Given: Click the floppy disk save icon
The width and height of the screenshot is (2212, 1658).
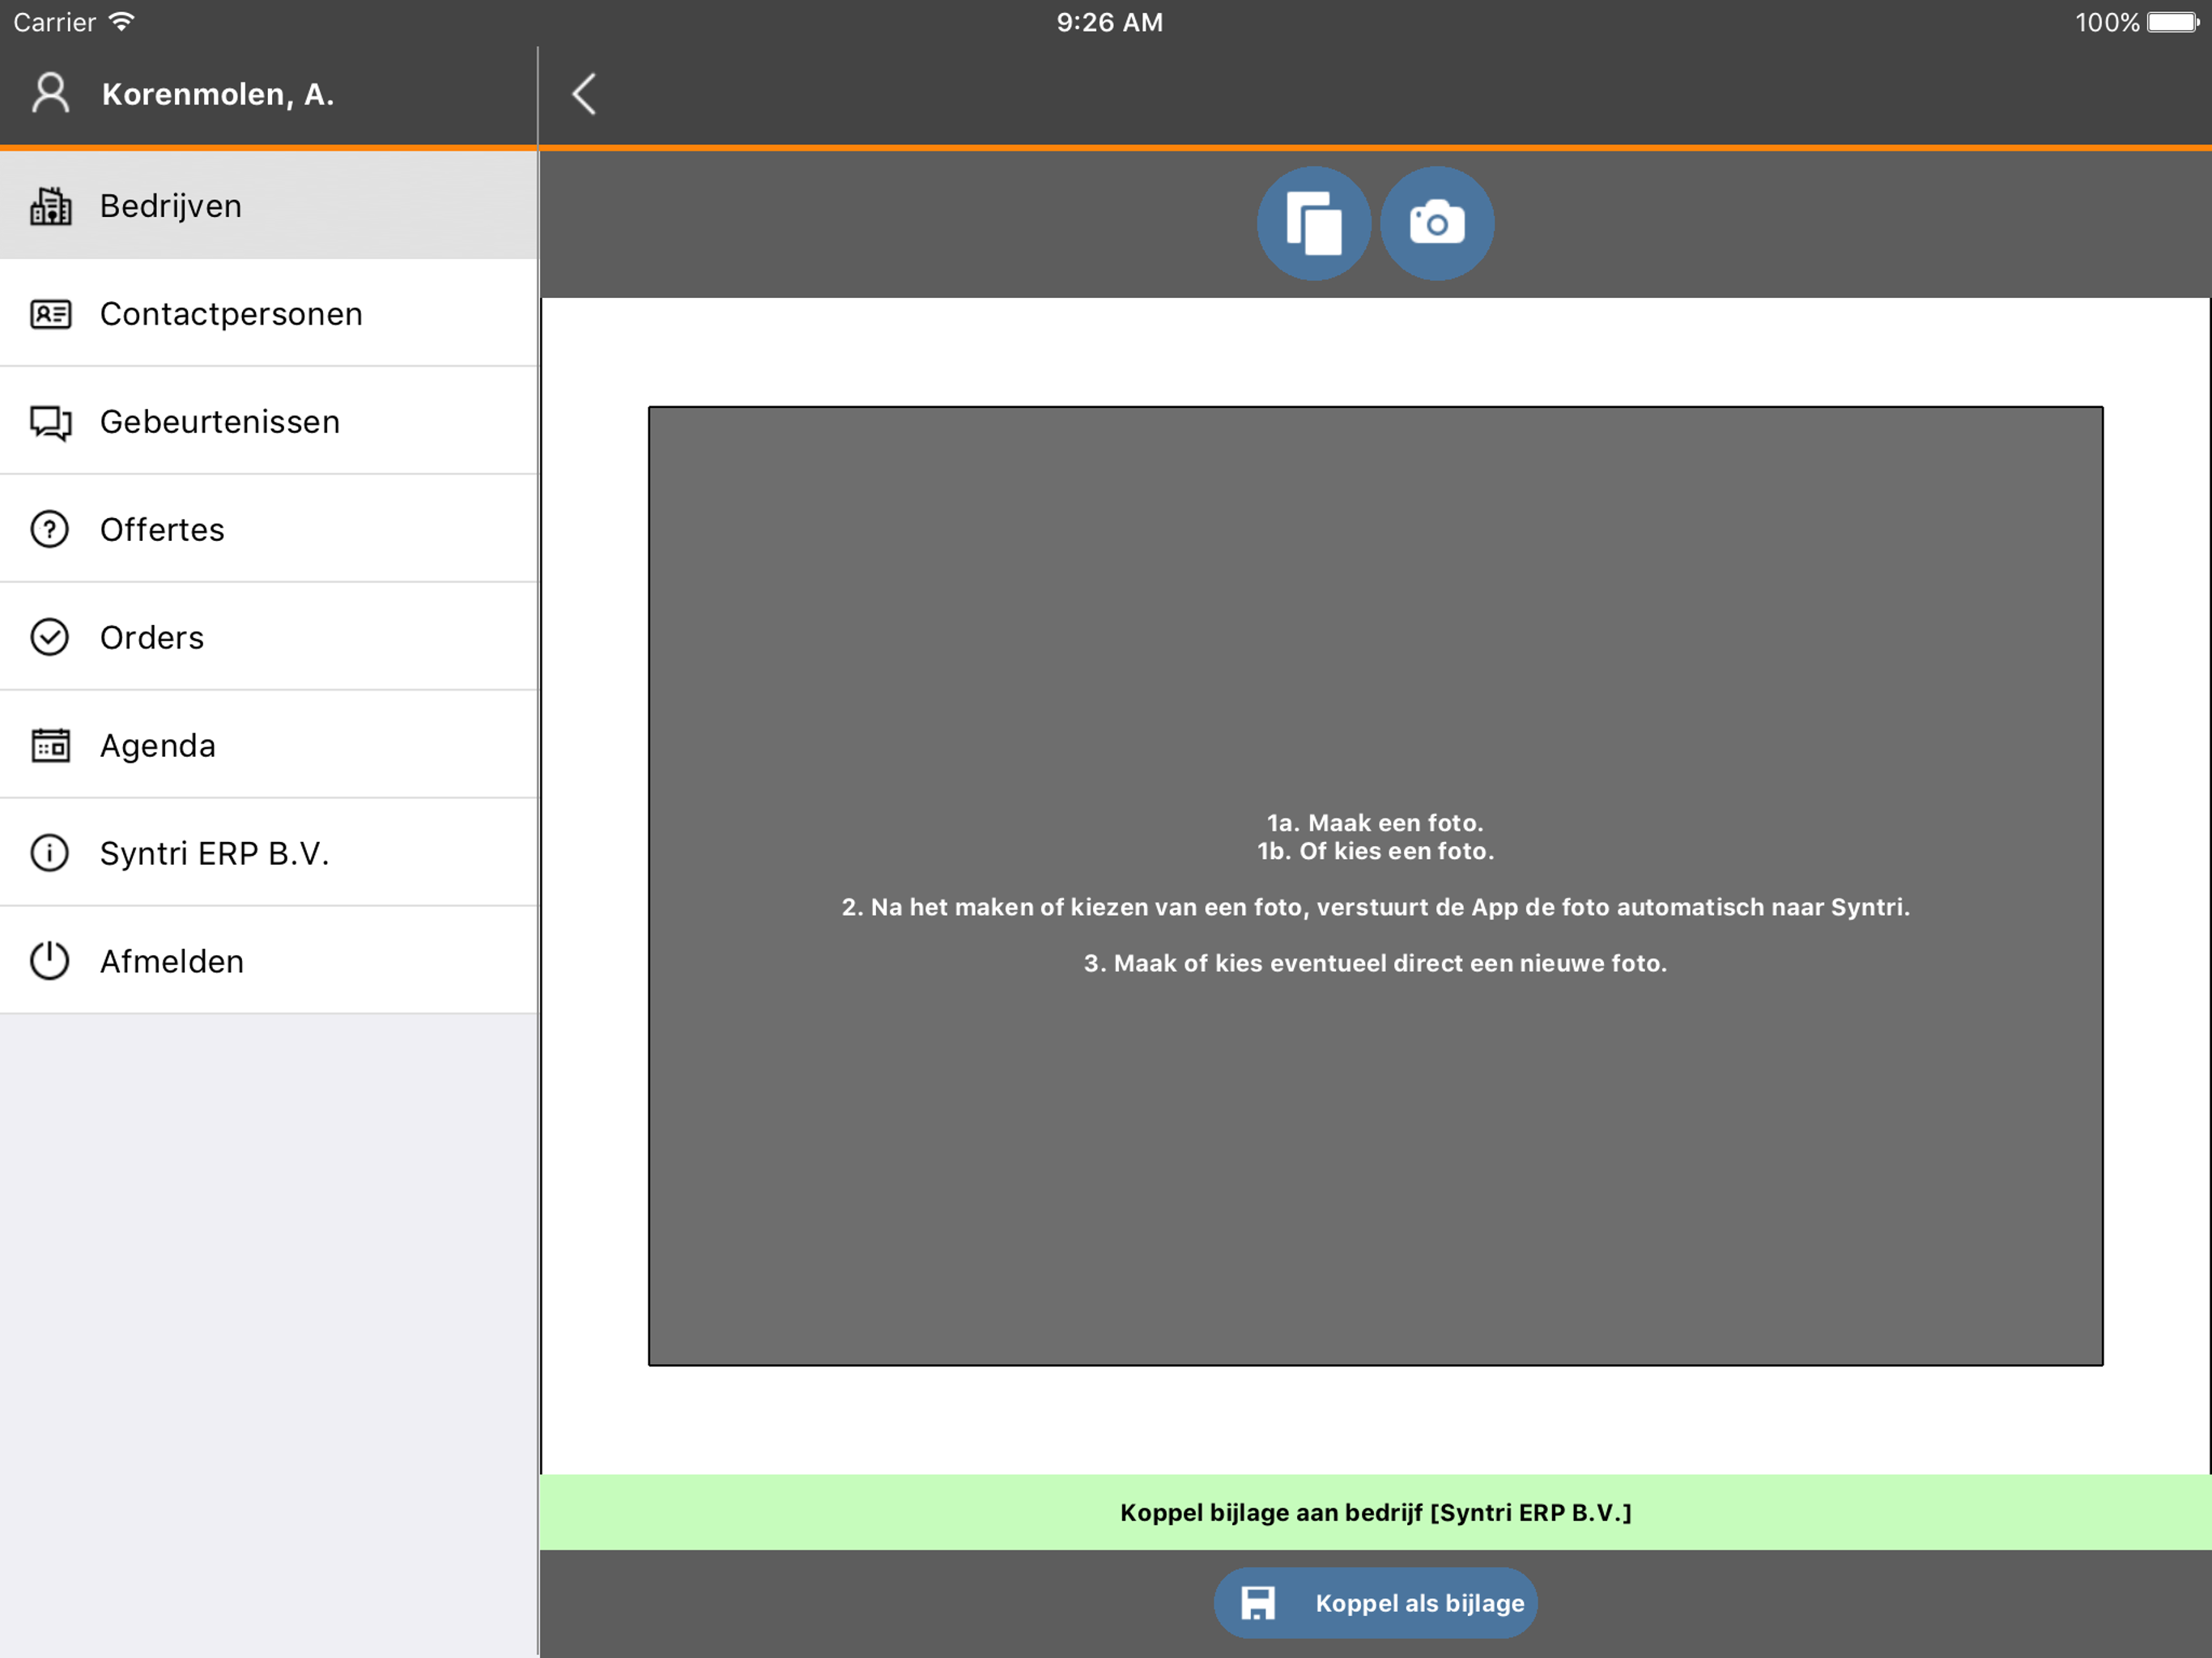Looking at the screenshot, I should [x=1258, y=1603].
